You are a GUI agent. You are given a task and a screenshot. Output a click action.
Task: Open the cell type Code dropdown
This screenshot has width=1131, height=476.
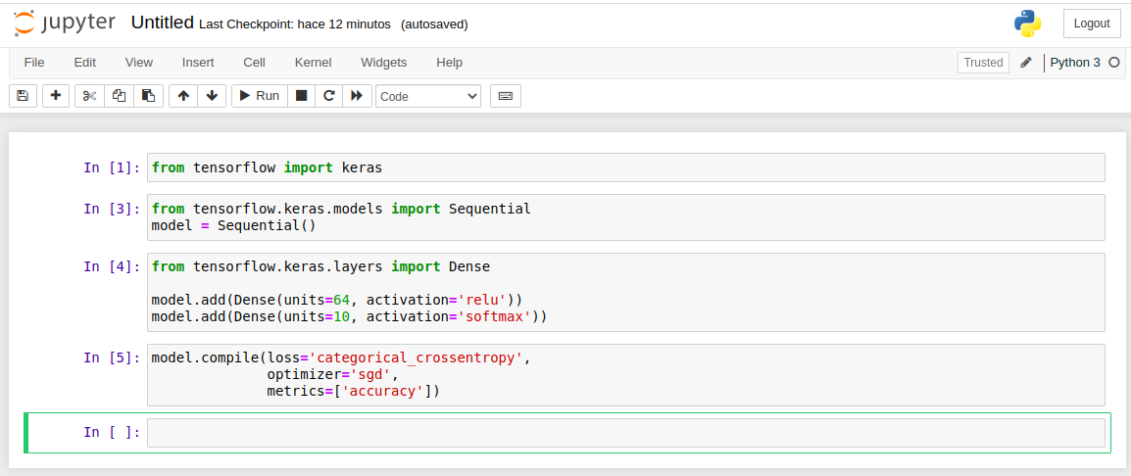[x=428, y=96]
